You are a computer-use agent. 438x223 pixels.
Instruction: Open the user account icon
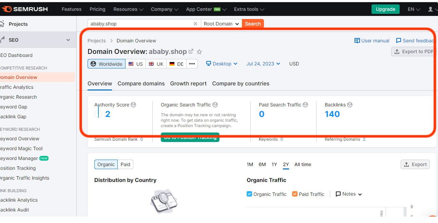(x=431, y=9)
